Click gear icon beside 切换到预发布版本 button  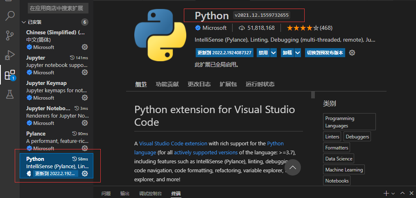tap(352, 53)
